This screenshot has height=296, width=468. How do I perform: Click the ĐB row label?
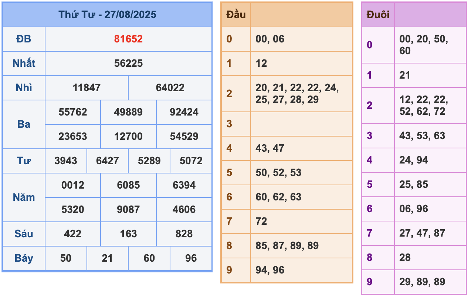tap(24, 39)
